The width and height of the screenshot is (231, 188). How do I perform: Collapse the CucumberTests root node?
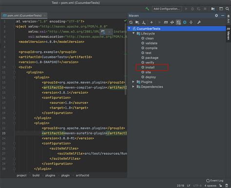coord(129,28)
